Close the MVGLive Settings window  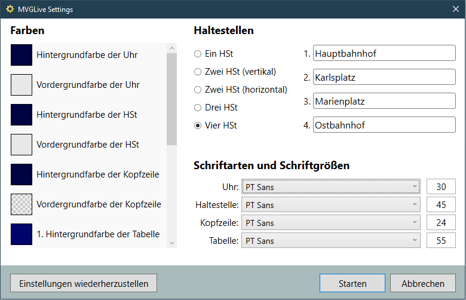tap(456, 9)
